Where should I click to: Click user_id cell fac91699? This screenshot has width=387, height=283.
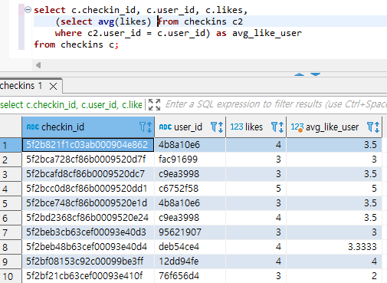(190, 160)
